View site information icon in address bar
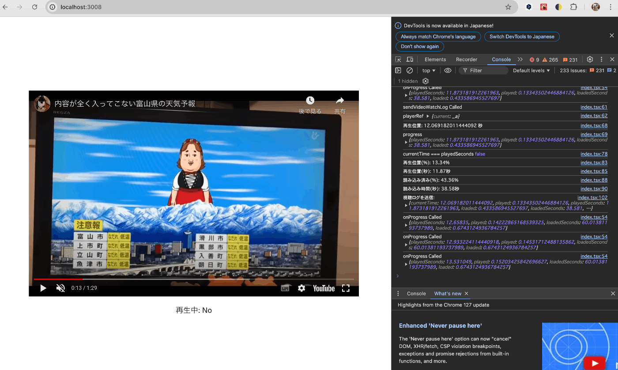 click(53, 7)
